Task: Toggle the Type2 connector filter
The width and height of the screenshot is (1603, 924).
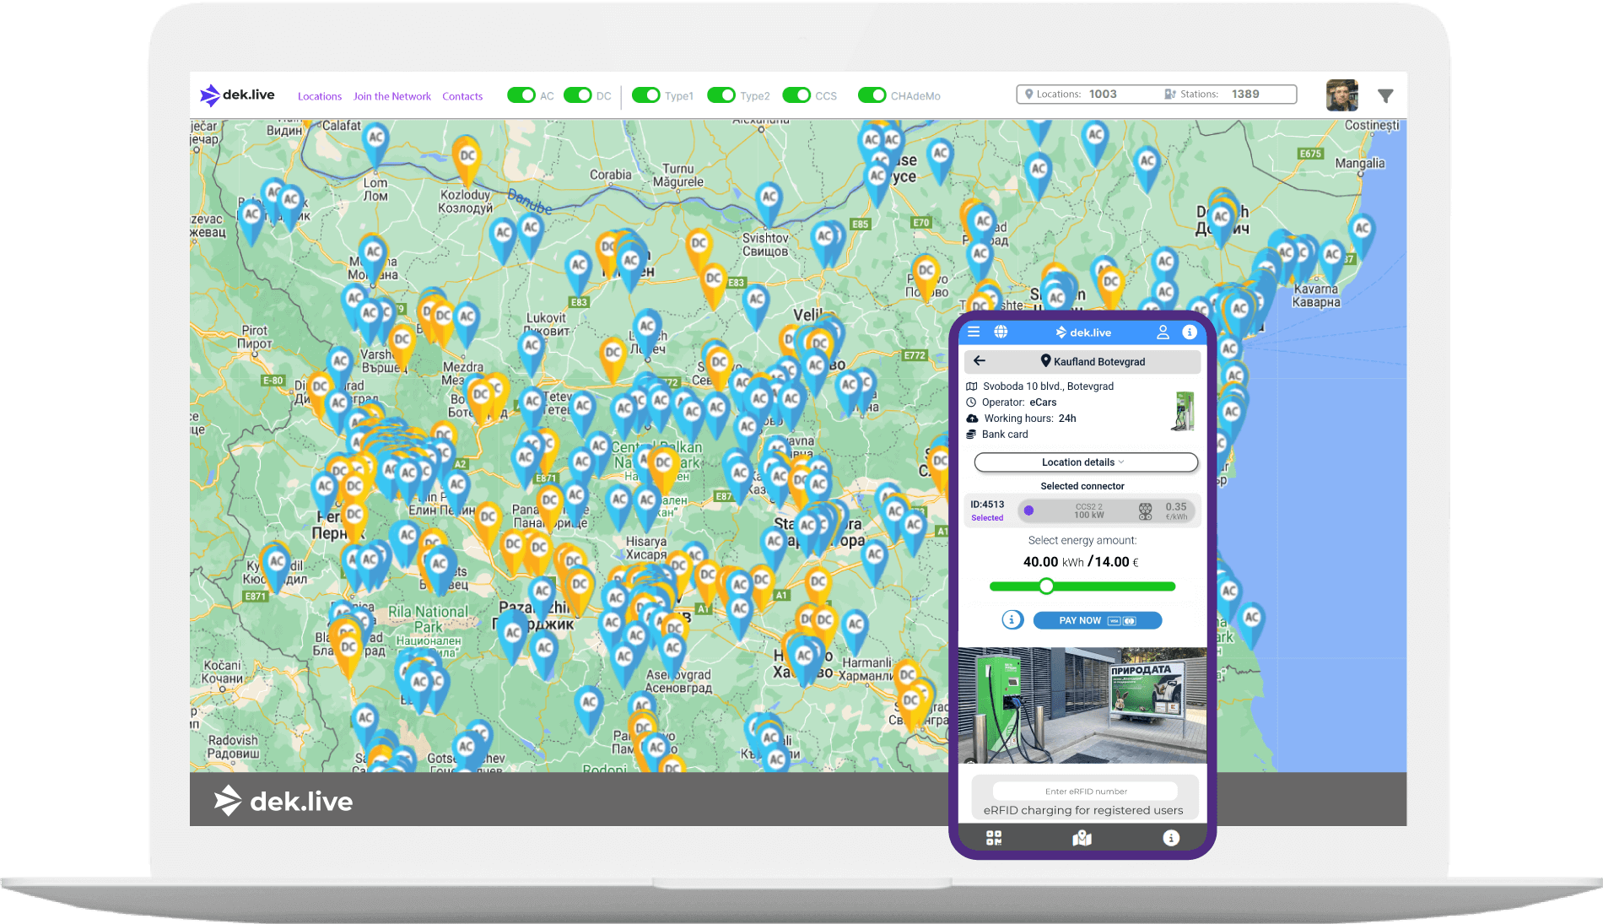Action: (x=721, y=95)
